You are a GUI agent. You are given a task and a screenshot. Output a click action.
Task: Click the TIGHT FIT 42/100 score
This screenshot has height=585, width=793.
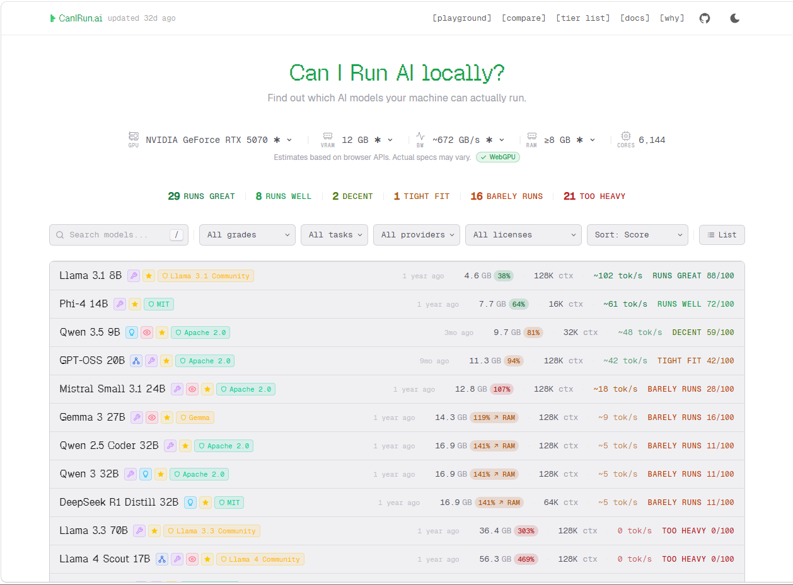point(696,361)
